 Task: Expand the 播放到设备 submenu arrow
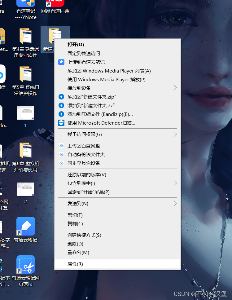tap(175, 88)
